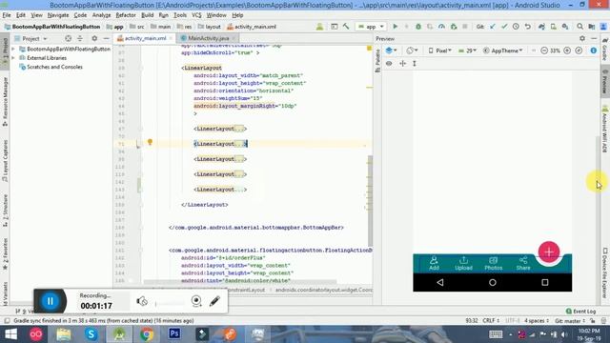The height and width of the screenshot is (343, 610).
Task: Expand BootomAppBarWithFloatingButton tree node
Action: (x=13, y=49)
